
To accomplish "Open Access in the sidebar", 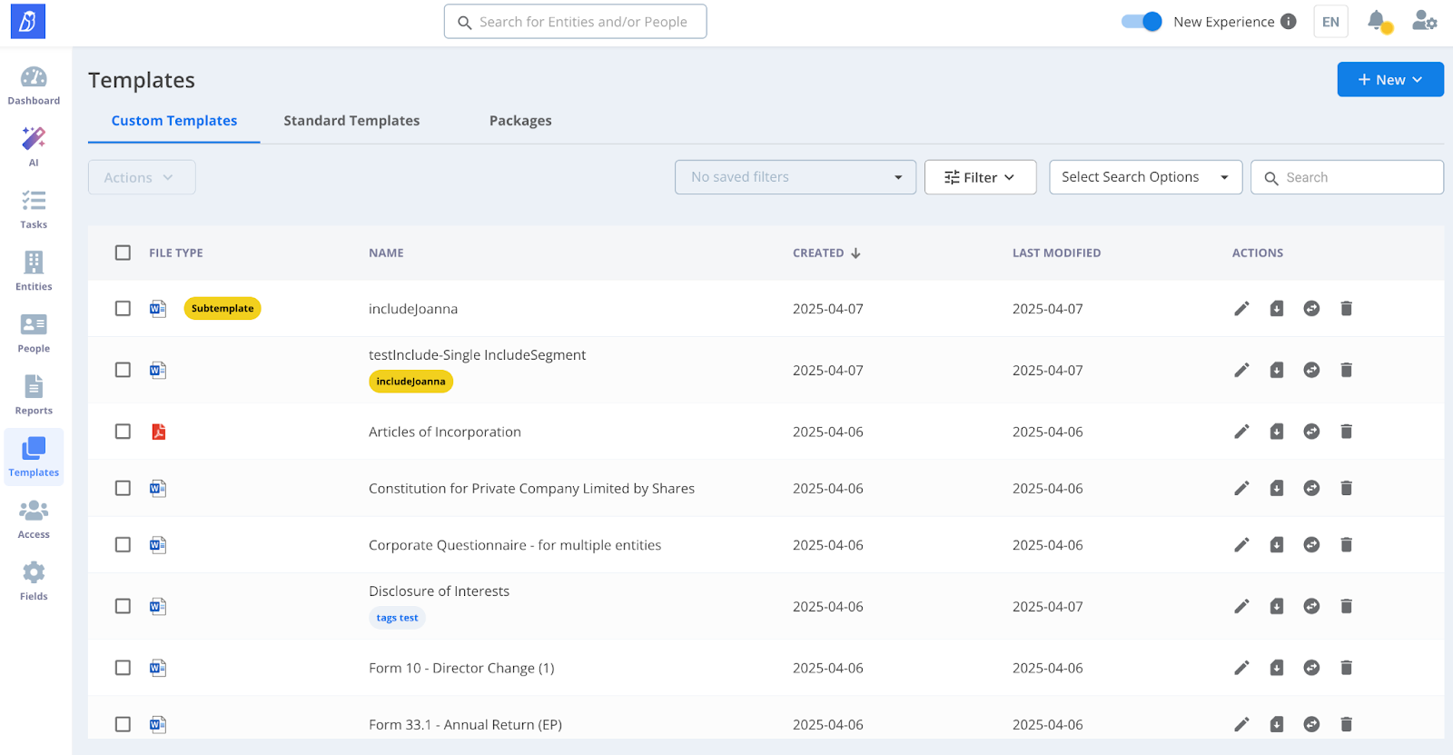I will tap(34, 519).
